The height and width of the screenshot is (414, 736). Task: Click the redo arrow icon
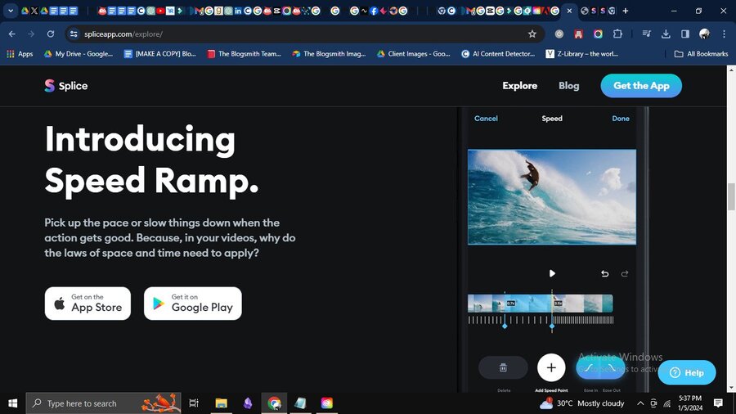(624, 273)
